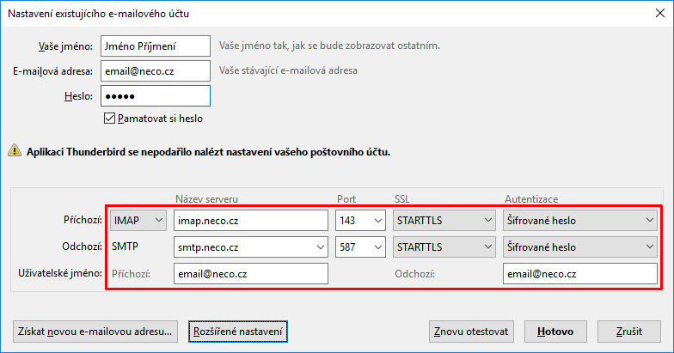
Task: Click the Znovu otestovat button
Action: point(473,331)
